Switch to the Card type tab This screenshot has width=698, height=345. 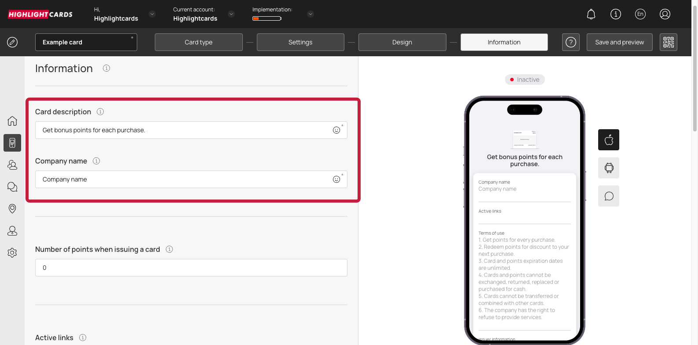pos(198,42)
